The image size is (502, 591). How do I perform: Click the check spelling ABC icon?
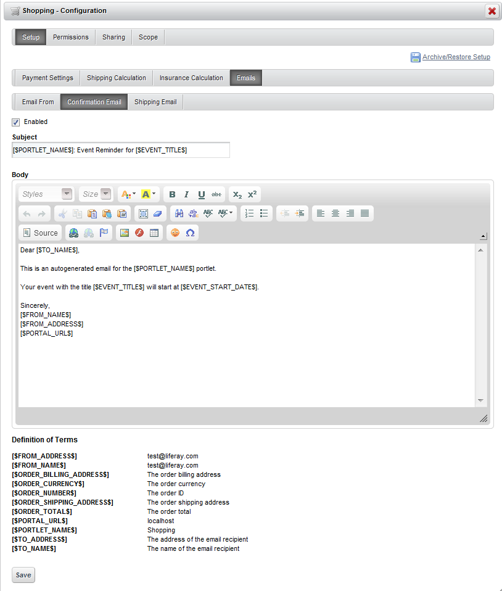pos(208,213)
